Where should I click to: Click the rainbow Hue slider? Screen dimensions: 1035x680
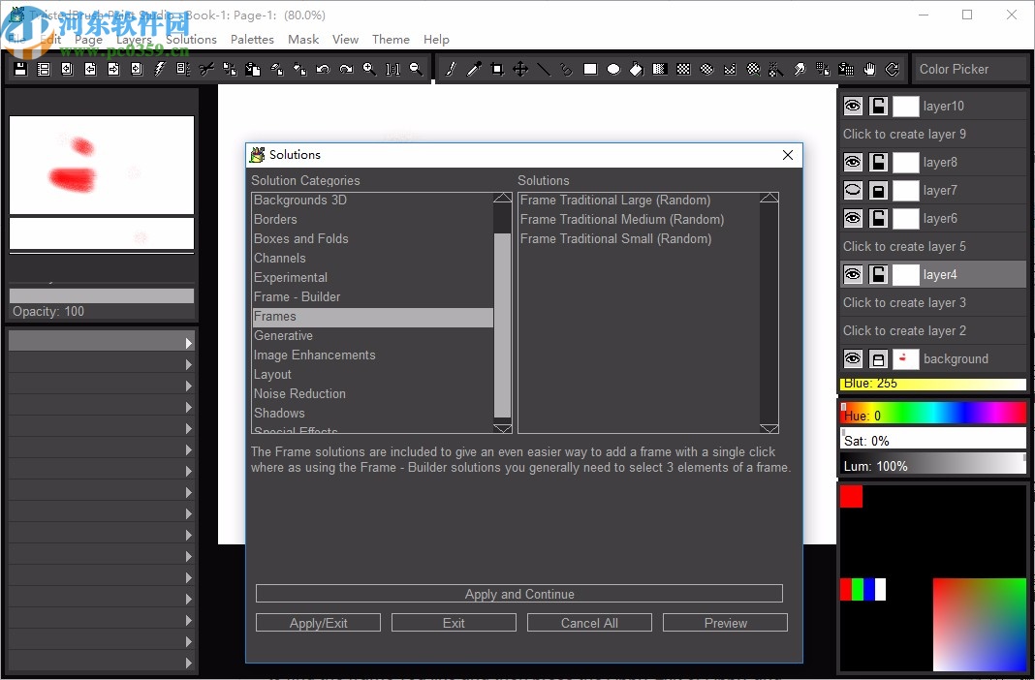pos(932,414)
